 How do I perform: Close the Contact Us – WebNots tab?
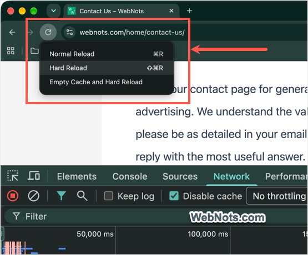(171, 11)
